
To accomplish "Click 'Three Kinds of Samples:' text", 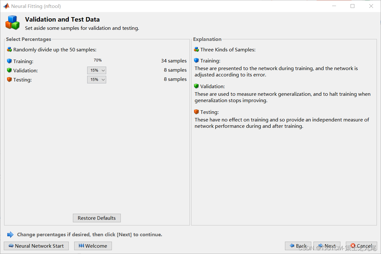I will pyautogui.click(x=228, y=50).
